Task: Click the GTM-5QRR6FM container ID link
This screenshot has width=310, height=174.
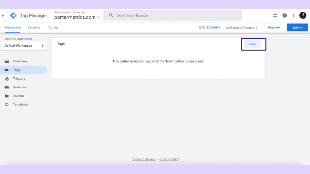Action: (210, 28)
